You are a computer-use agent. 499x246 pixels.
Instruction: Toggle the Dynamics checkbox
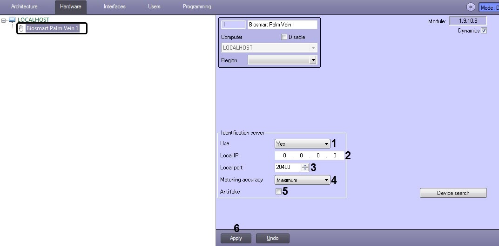[484, 31]
